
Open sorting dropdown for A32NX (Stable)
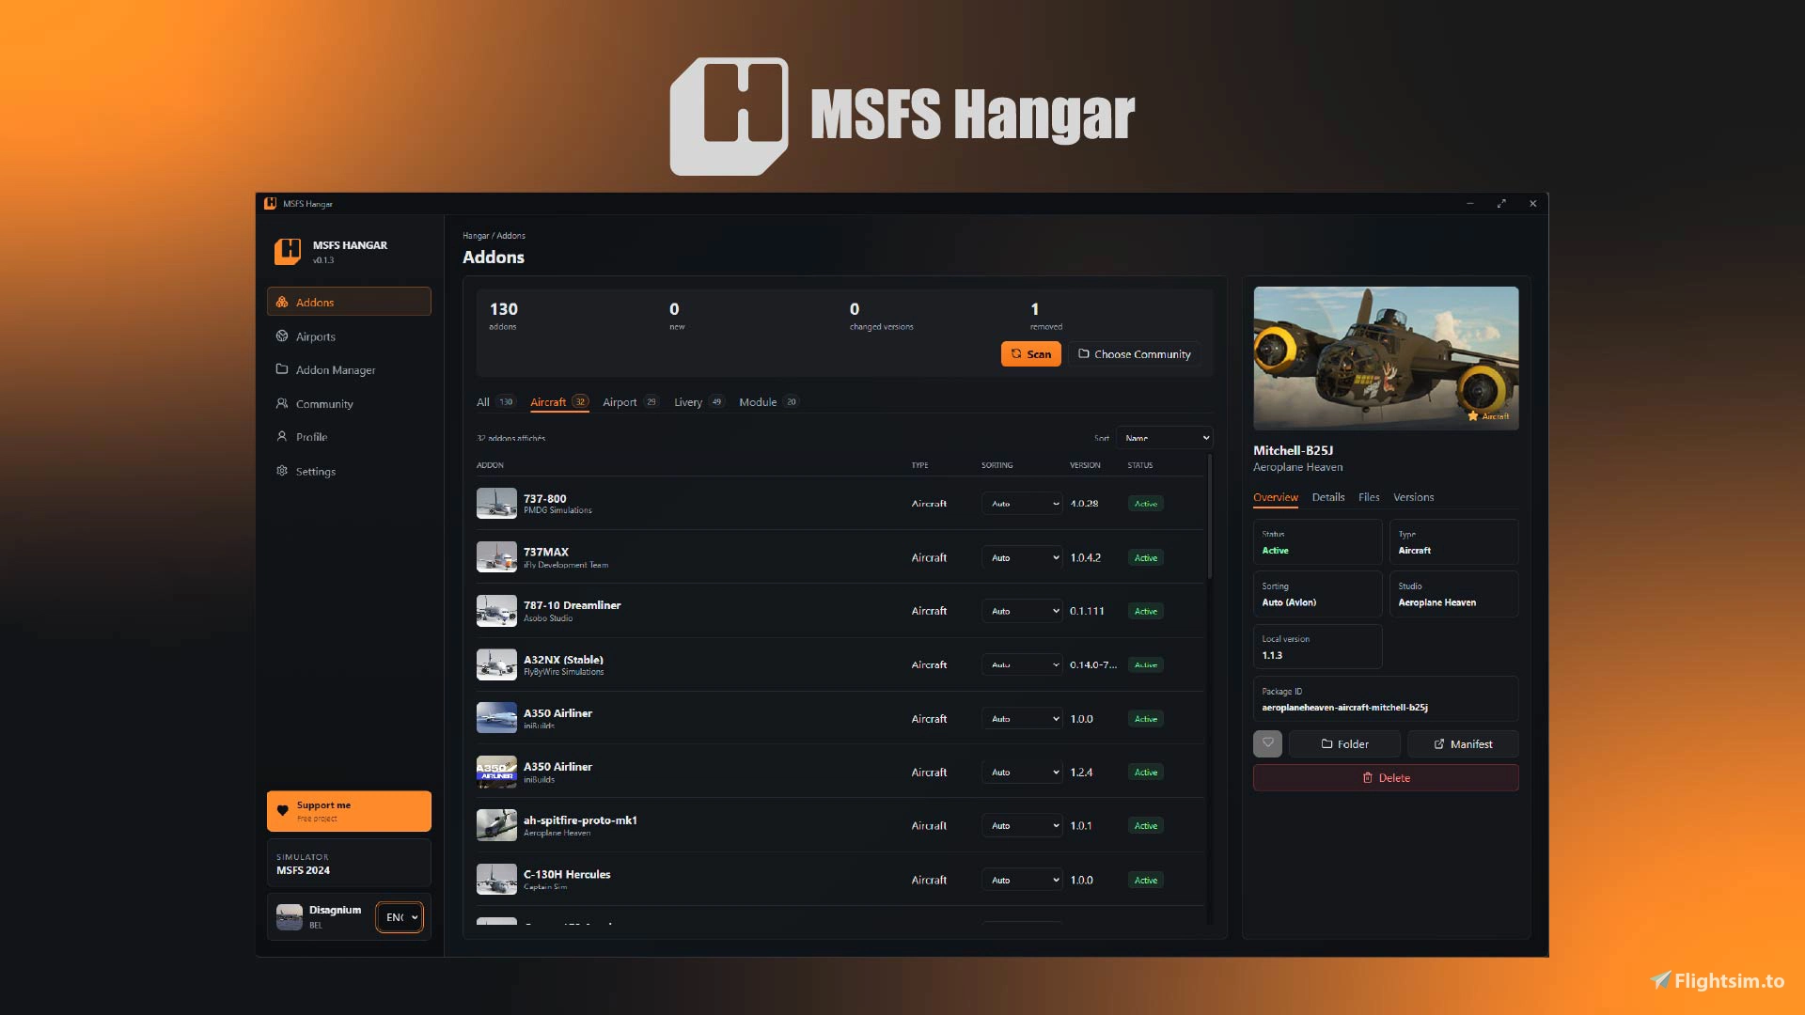click(1023, 664)
